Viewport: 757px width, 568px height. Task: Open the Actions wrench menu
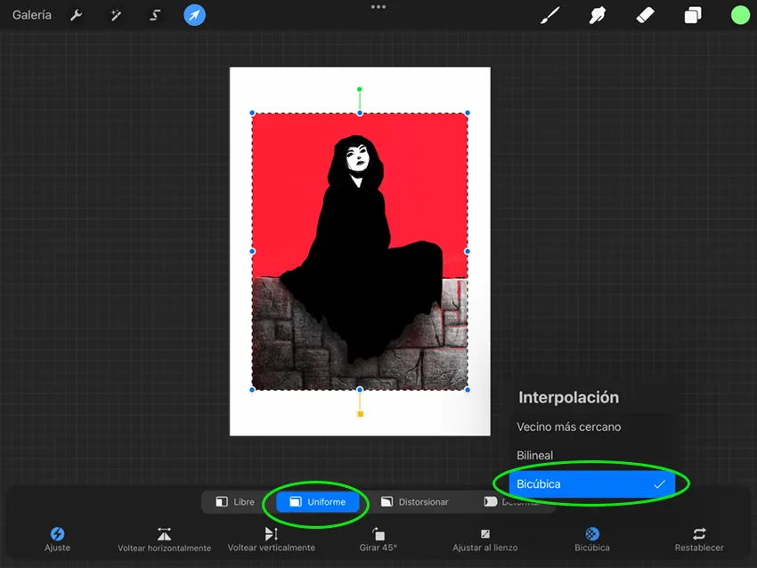77,15
